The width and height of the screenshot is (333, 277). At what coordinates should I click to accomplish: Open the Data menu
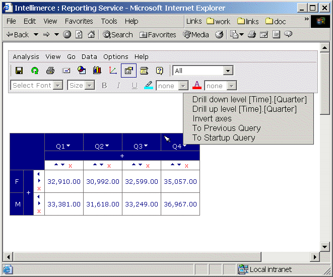89,57
